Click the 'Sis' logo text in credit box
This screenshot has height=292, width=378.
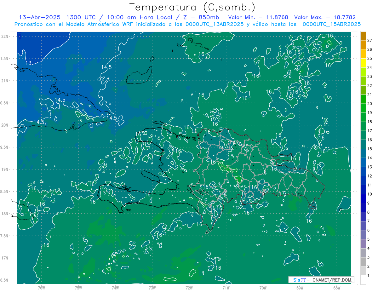pos(296,280)
